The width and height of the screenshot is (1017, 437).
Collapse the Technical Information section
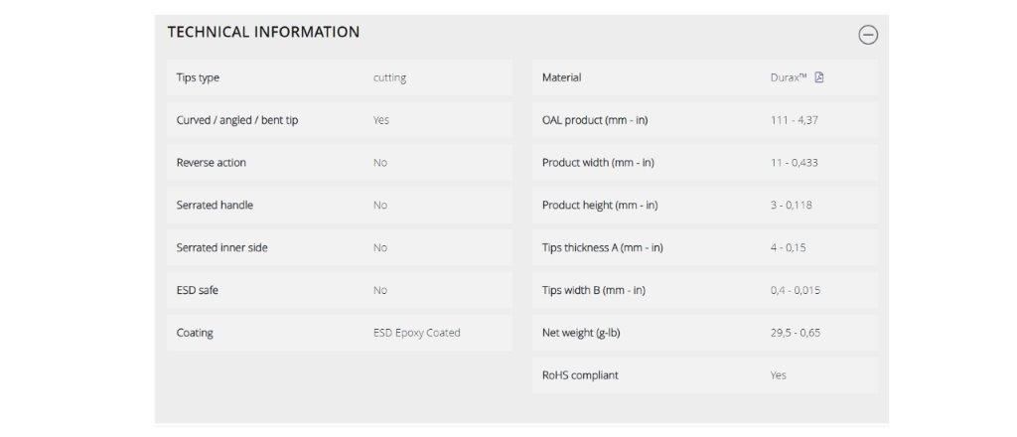(868, 35)
